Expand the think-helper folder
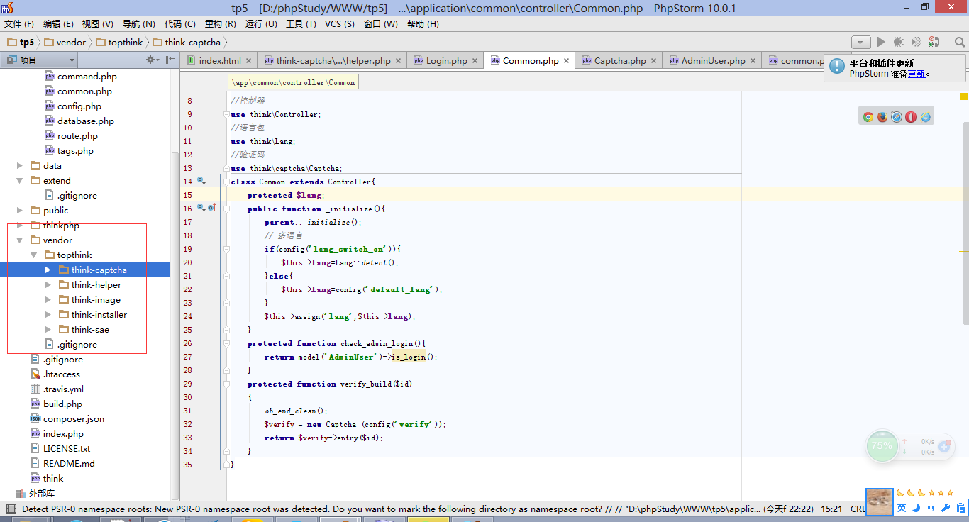This screenshot has width=969, height=522. (48, 285)
